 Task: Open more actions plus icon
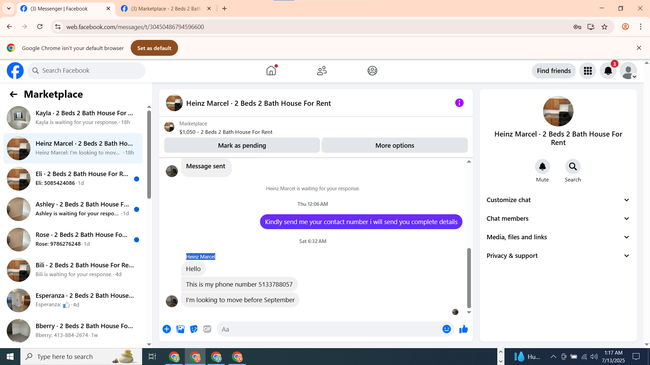[x=167, y=329]
